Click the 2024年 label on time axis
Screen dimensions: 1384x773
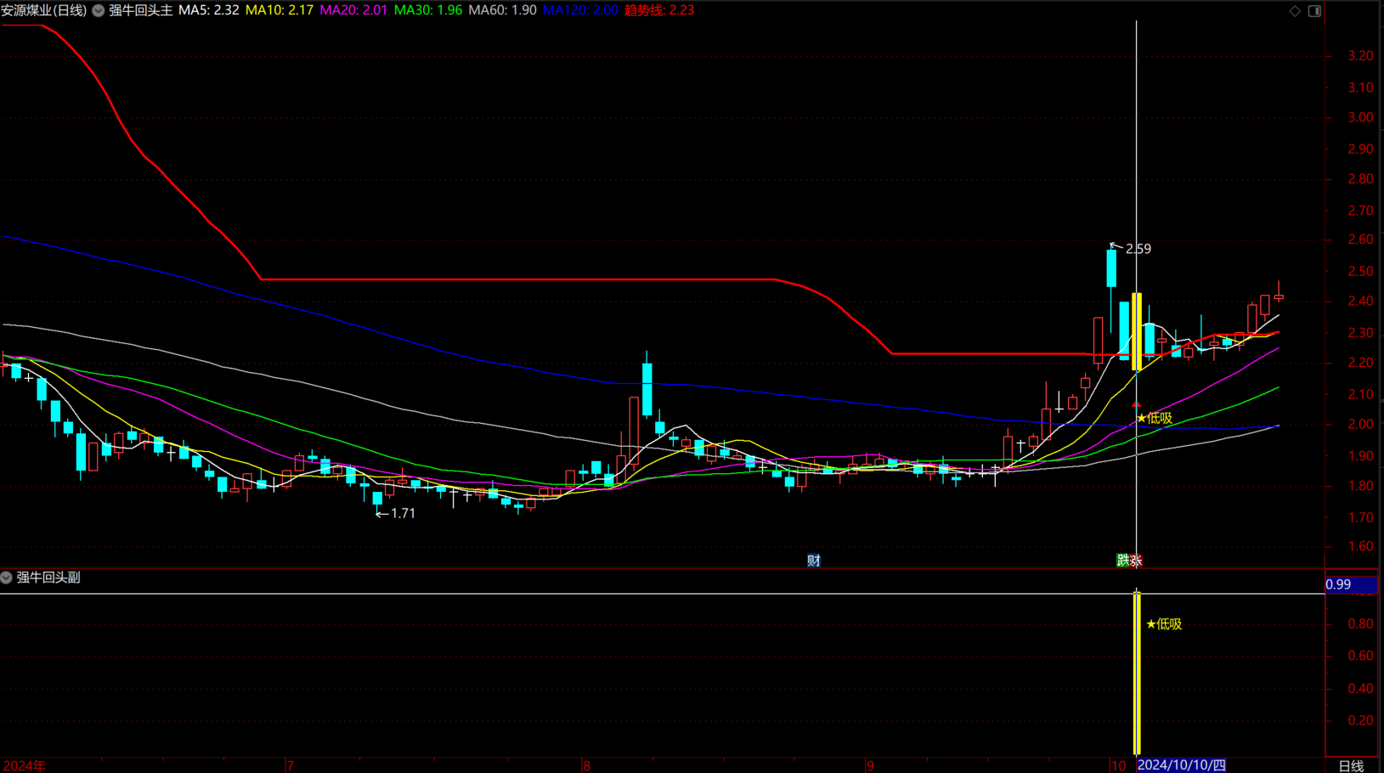(24, 766)
